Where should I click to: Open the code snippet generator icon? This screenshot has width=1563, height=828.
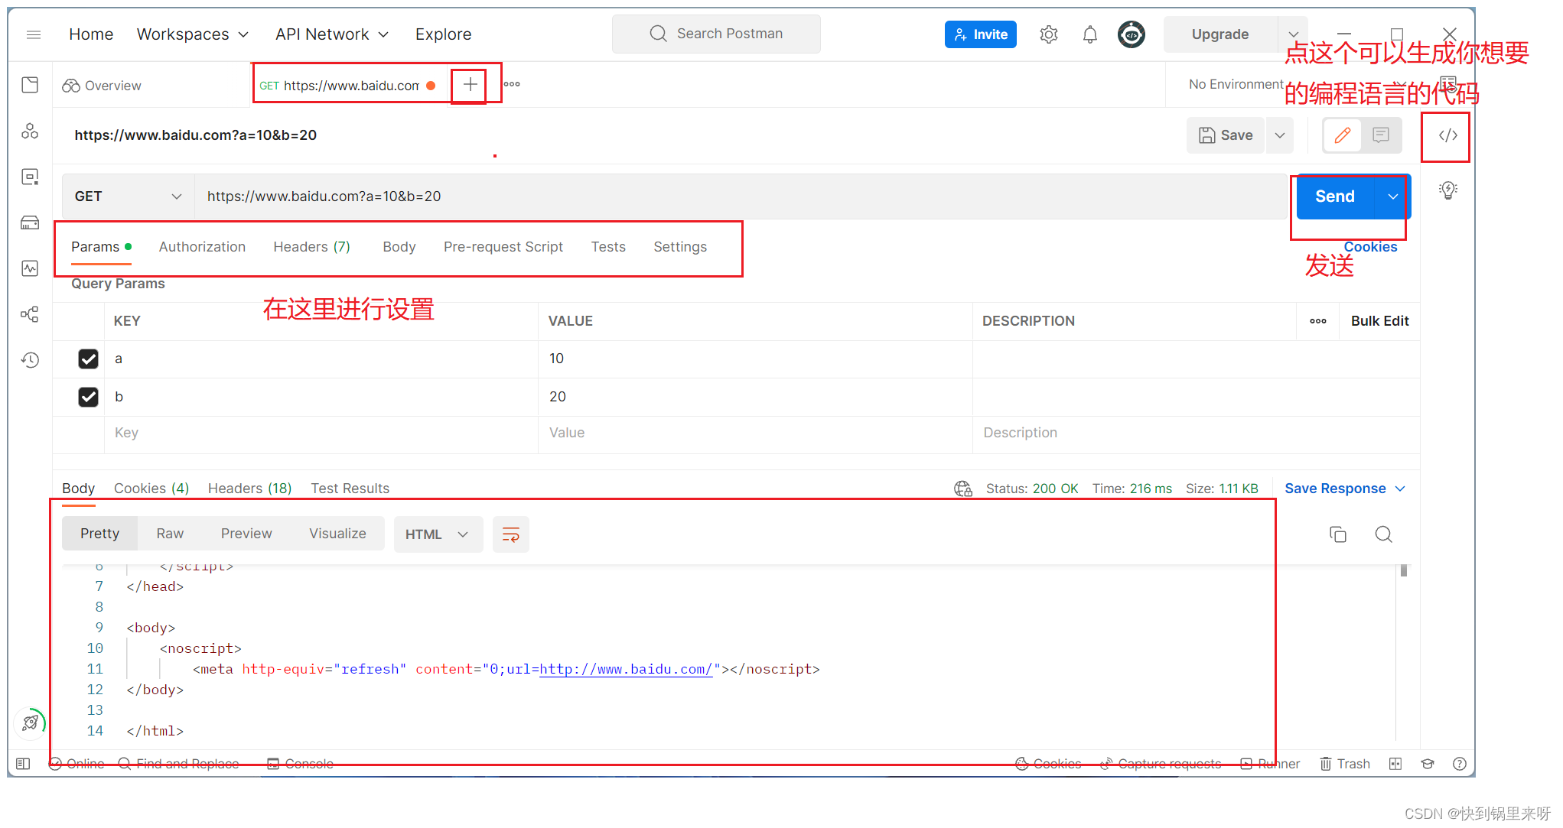tap(1447, 135)
